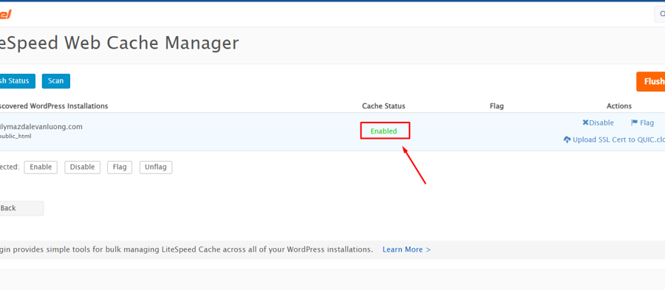Click the orange Flush button
665x290 pixels.
651,81
